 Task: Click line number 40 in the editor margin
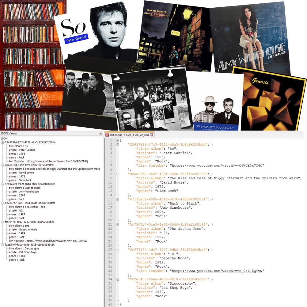tap(110, 305)
